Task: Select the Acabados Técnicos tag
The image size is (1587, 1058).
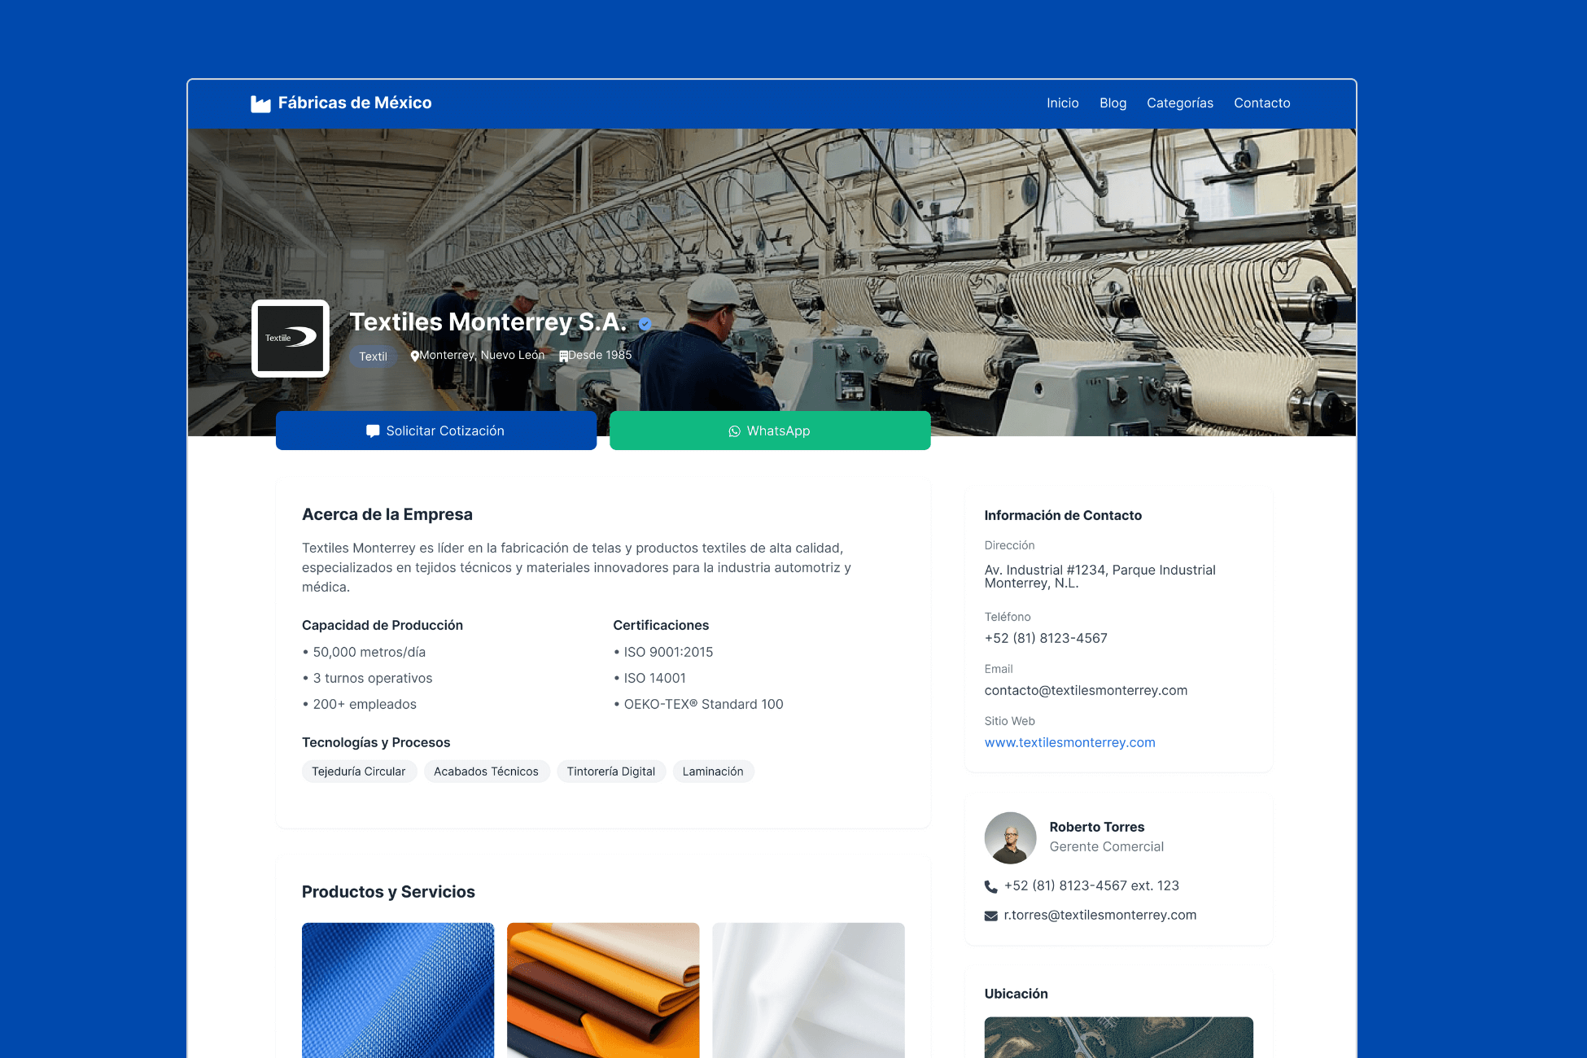Action: tap(486, 772)
